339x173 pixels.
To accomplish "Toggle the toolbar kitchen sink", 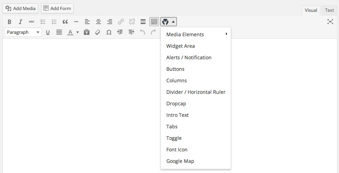I will pos(154,22).
